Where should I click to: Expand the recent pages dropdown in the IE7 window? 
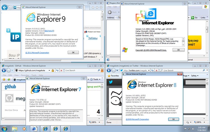(12, 70)
